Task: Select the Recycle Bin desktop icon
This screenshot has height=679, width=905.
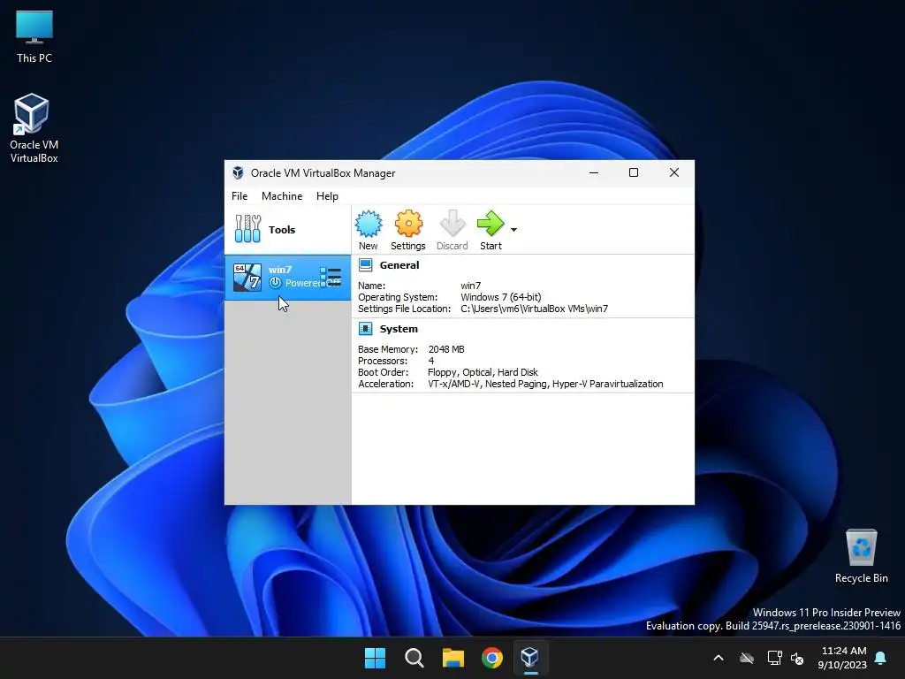Action: pos(861,555)
